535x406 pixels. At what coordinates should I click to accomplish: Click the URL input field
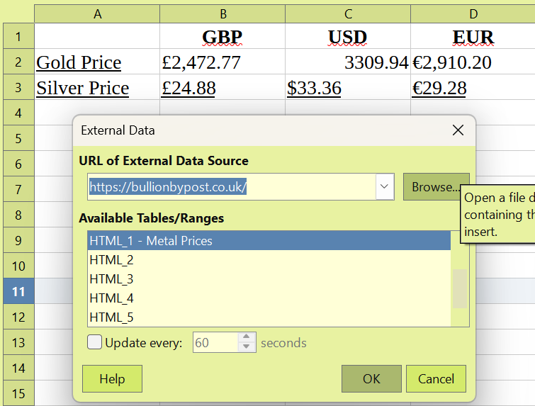tap(232, 186)
